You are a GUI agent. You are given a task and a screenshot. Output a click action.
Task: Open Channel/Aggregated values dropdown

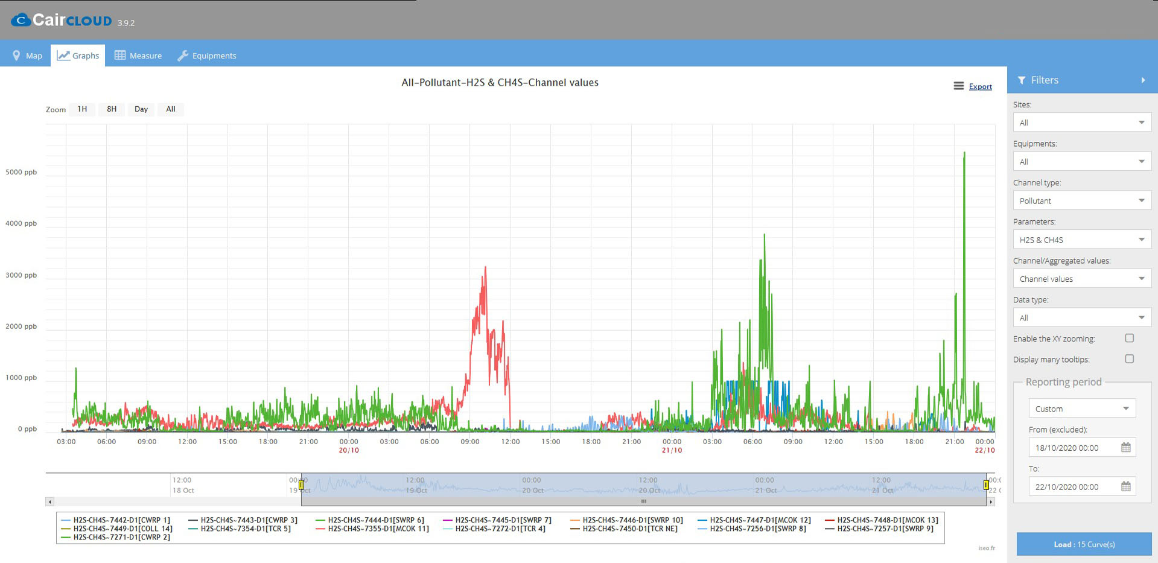pos(1082,279)
